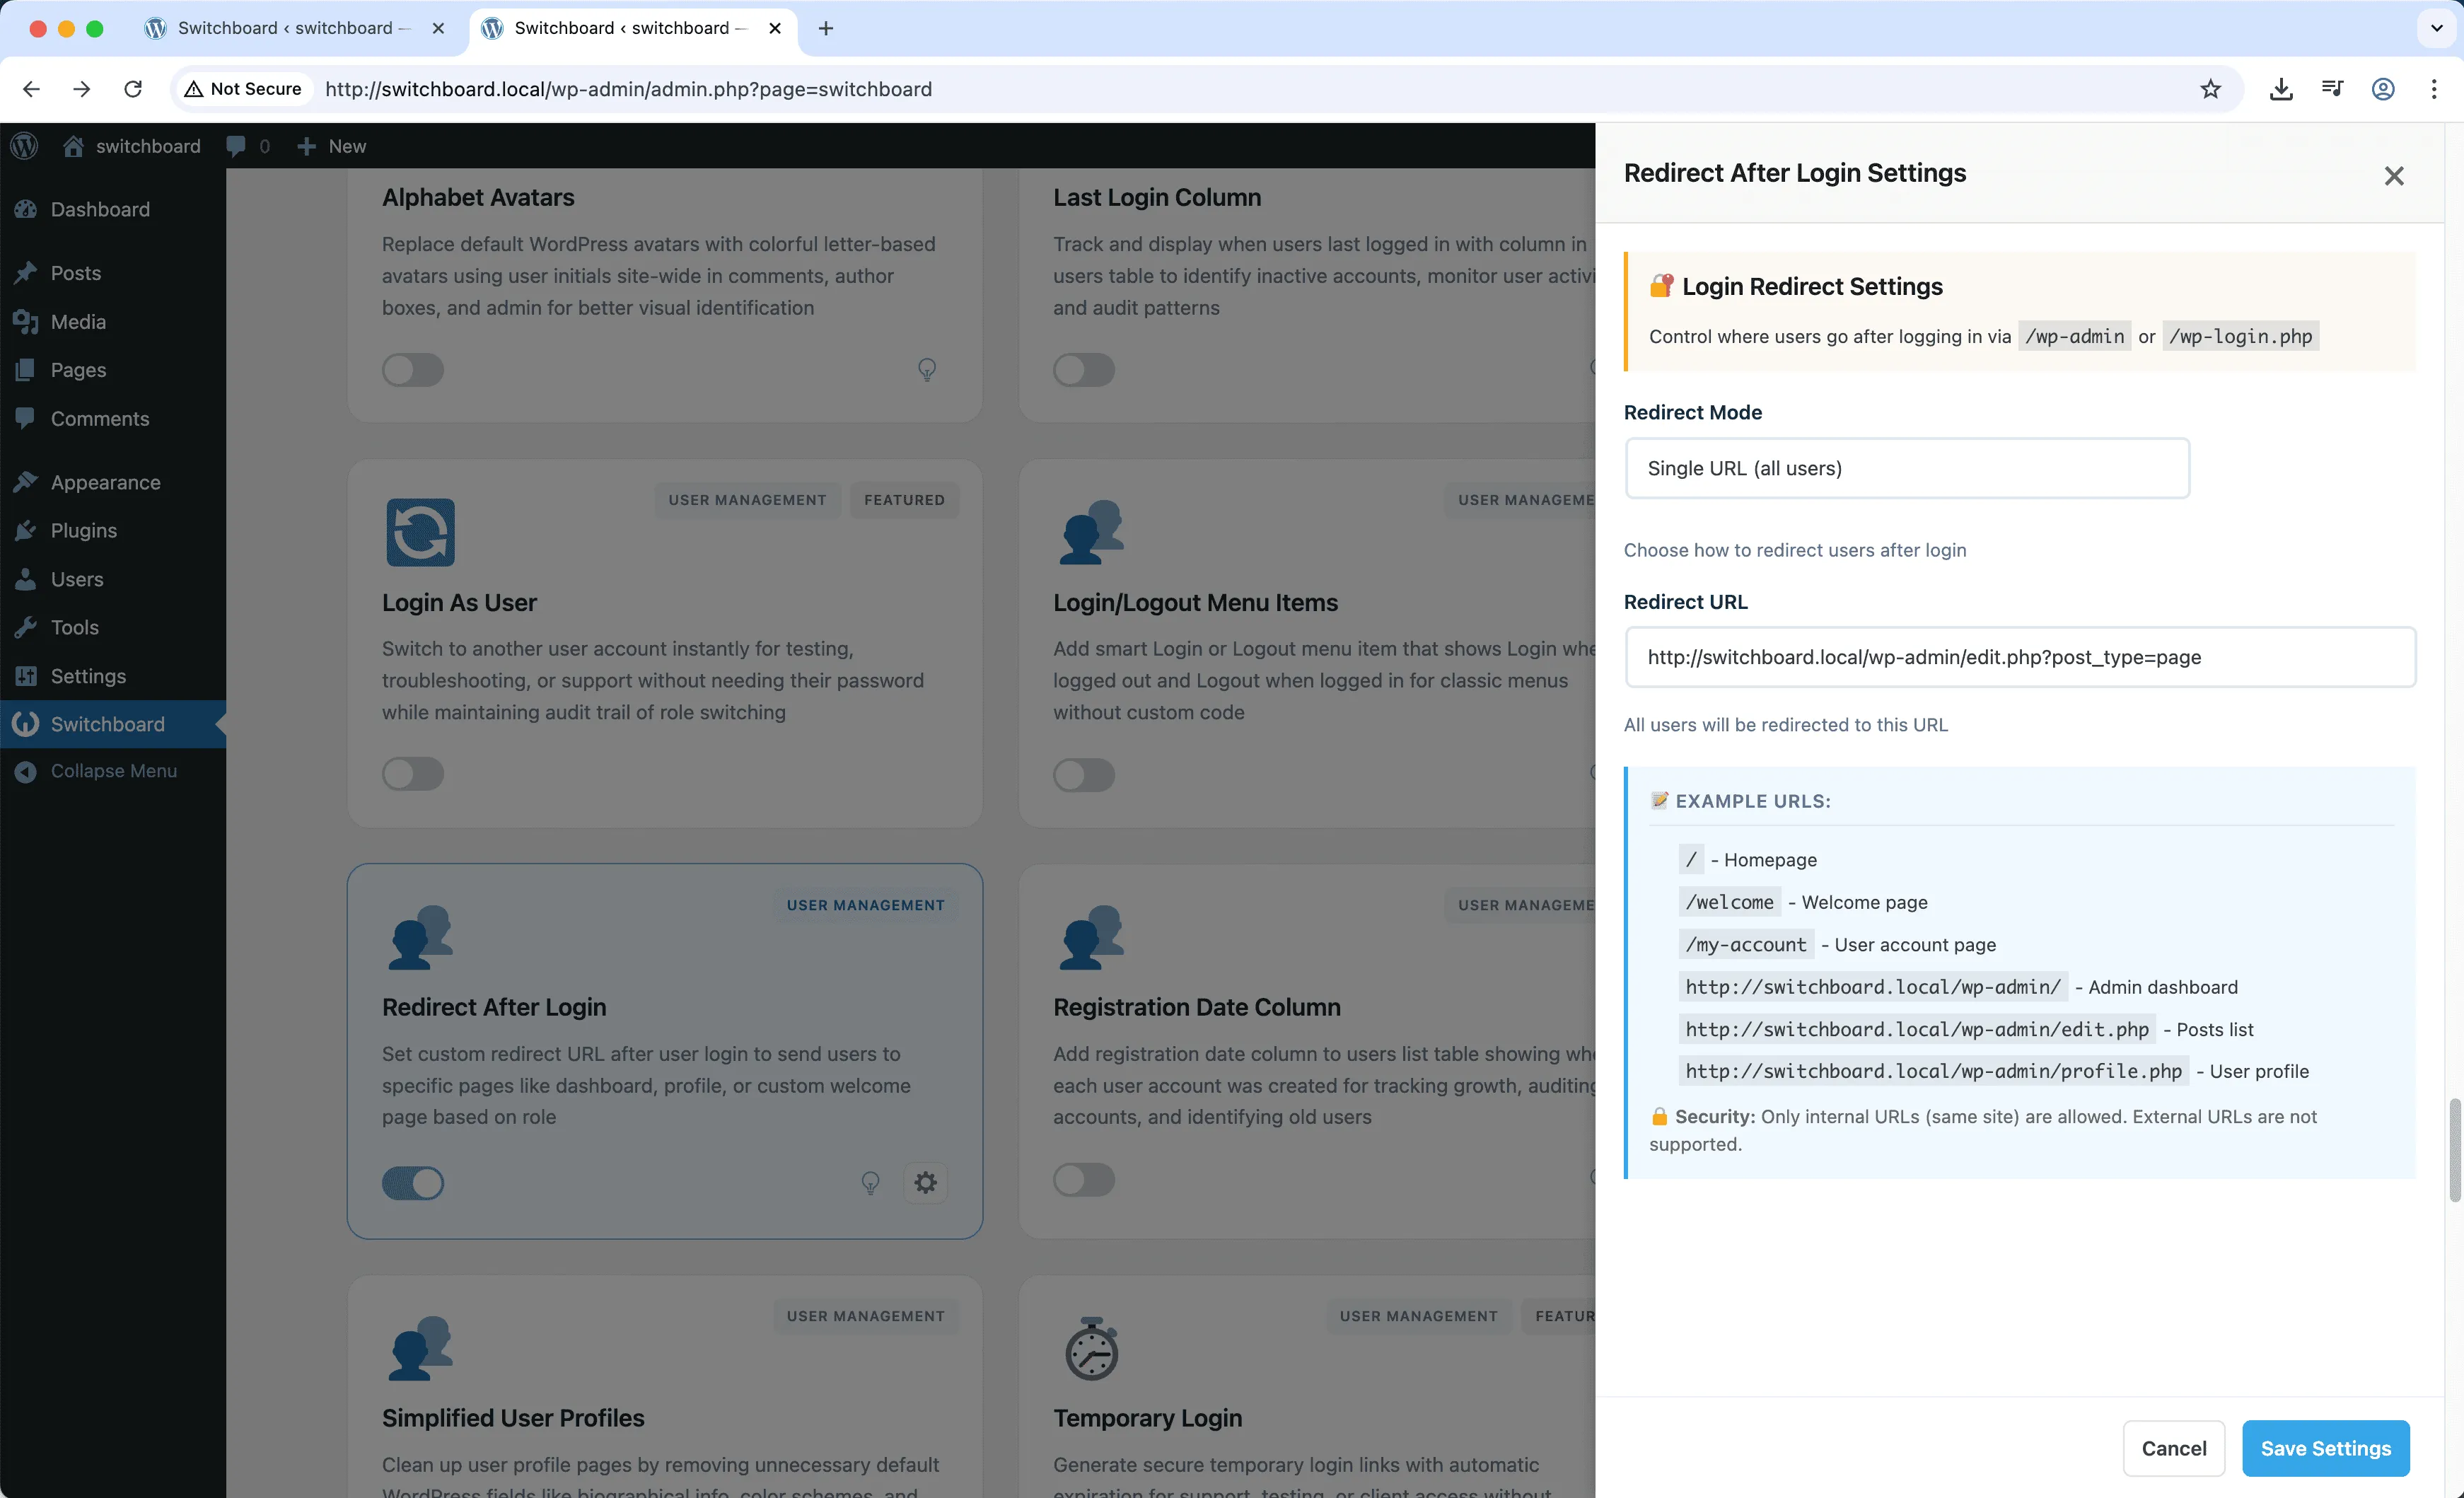
Task: Click the gear icon on Redirect After Login card
Action: [x=926, y=1182]
